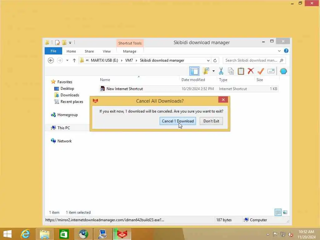Viewport: 320px width, 240px height.
Task: Click the red fox taskbar app icon
Action: (x=122, y=234)
